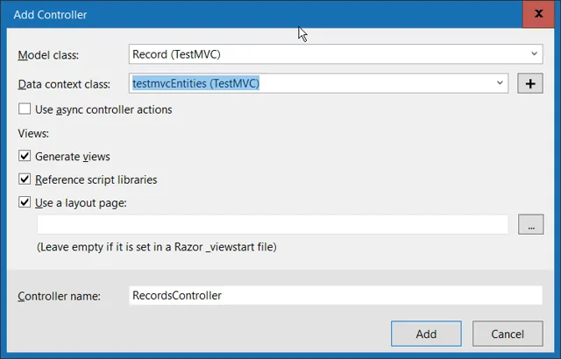Click the Data context class label

64,84
